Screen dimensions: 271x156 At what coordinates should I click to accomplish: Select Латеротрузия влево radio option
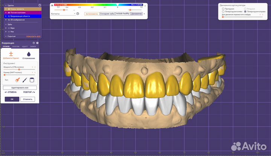(x=223, y=12)
